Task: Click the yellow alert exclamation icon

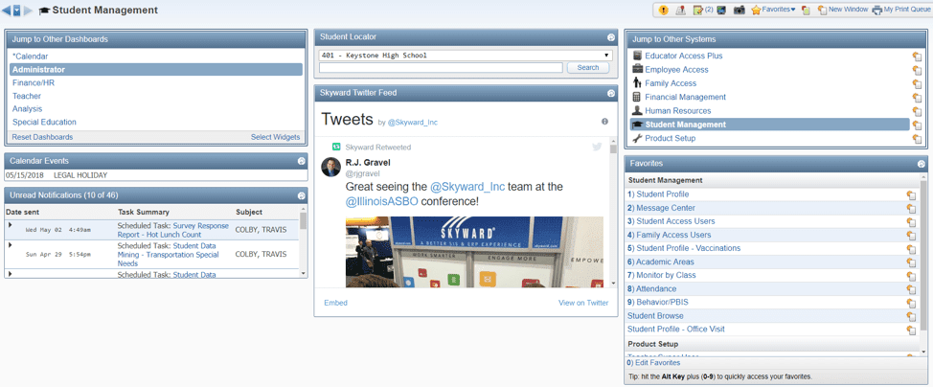Action: click(663, 10)
